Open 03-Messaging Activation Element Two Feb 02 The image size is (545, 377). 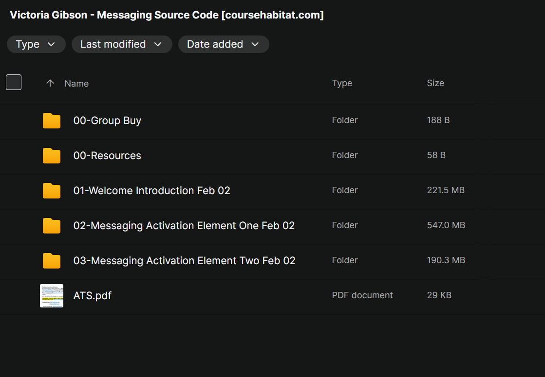pyautogui.click(x=184, y=261)
